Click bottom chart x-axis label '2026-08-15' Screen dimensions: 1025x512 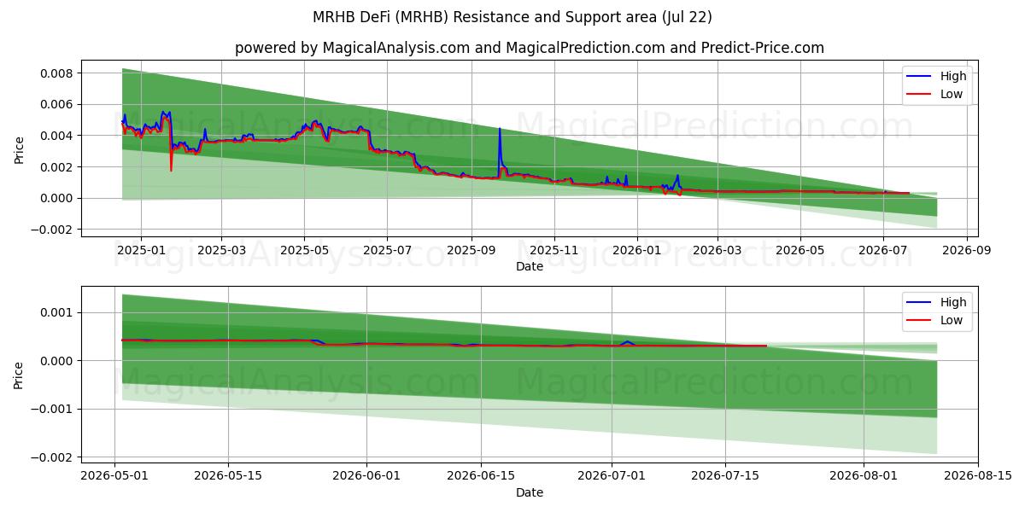pos(977,477)
